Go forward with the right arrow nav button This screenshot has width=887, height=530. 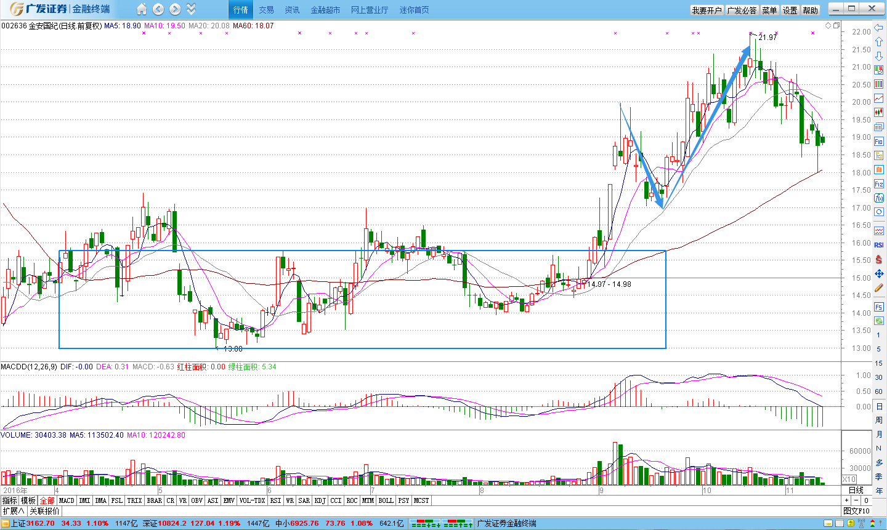pyautogui.click(x=175, y=9)
